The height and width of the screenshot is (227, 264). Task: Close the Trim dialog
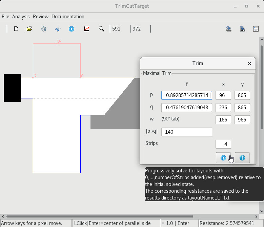tap(249, 63)
